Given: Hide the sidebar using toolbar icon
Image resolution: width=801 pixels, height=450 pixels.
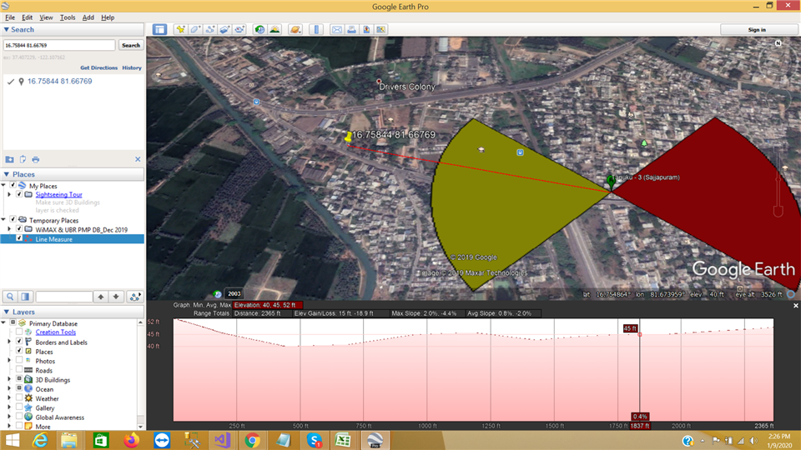Looking at the screenshot, I should pyautogui.click(x=159, y=29).
